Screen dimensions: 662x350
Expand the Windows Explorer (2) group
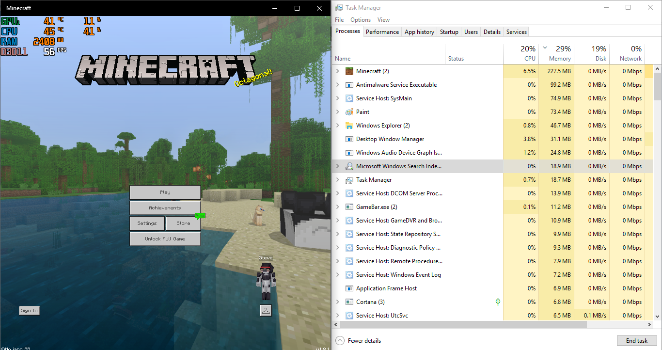[x=338, y=126]
